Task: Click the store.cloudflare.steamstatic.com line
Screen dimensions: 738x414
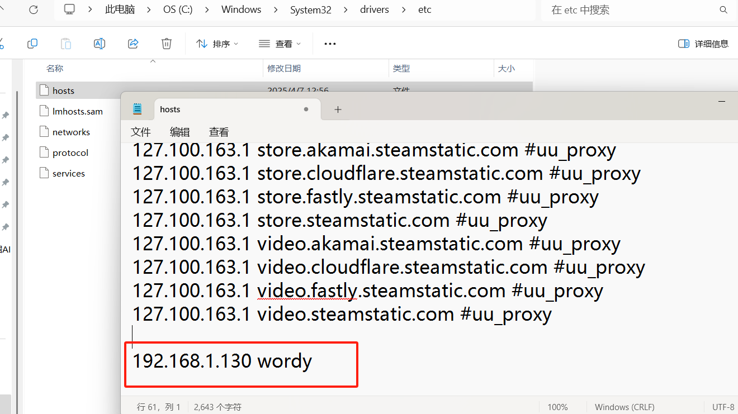Action: tap(386, 173)
